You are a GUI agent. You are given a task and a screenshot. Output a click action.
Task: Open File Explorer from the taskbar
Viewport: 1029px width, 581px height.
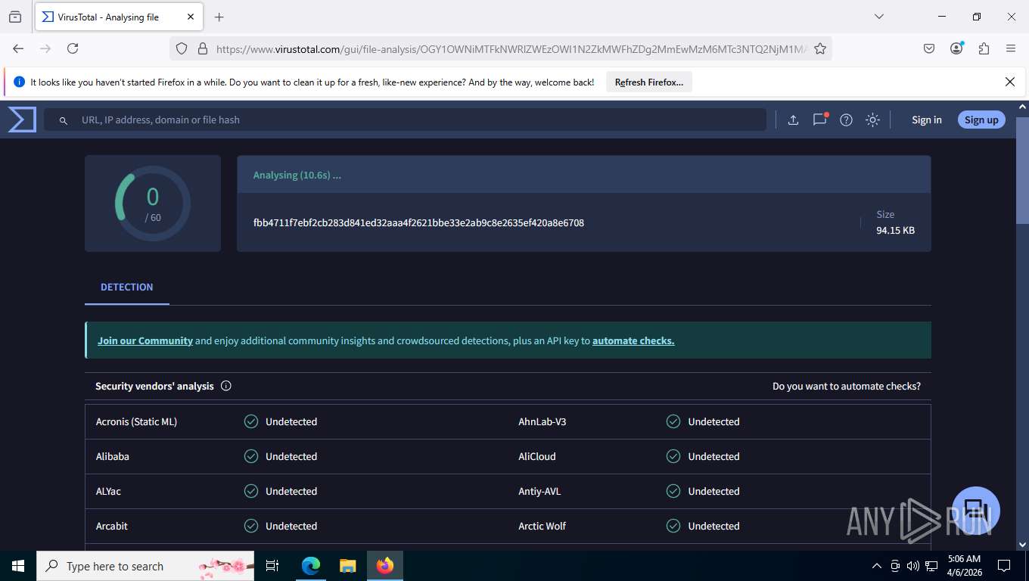click(347, 566)
